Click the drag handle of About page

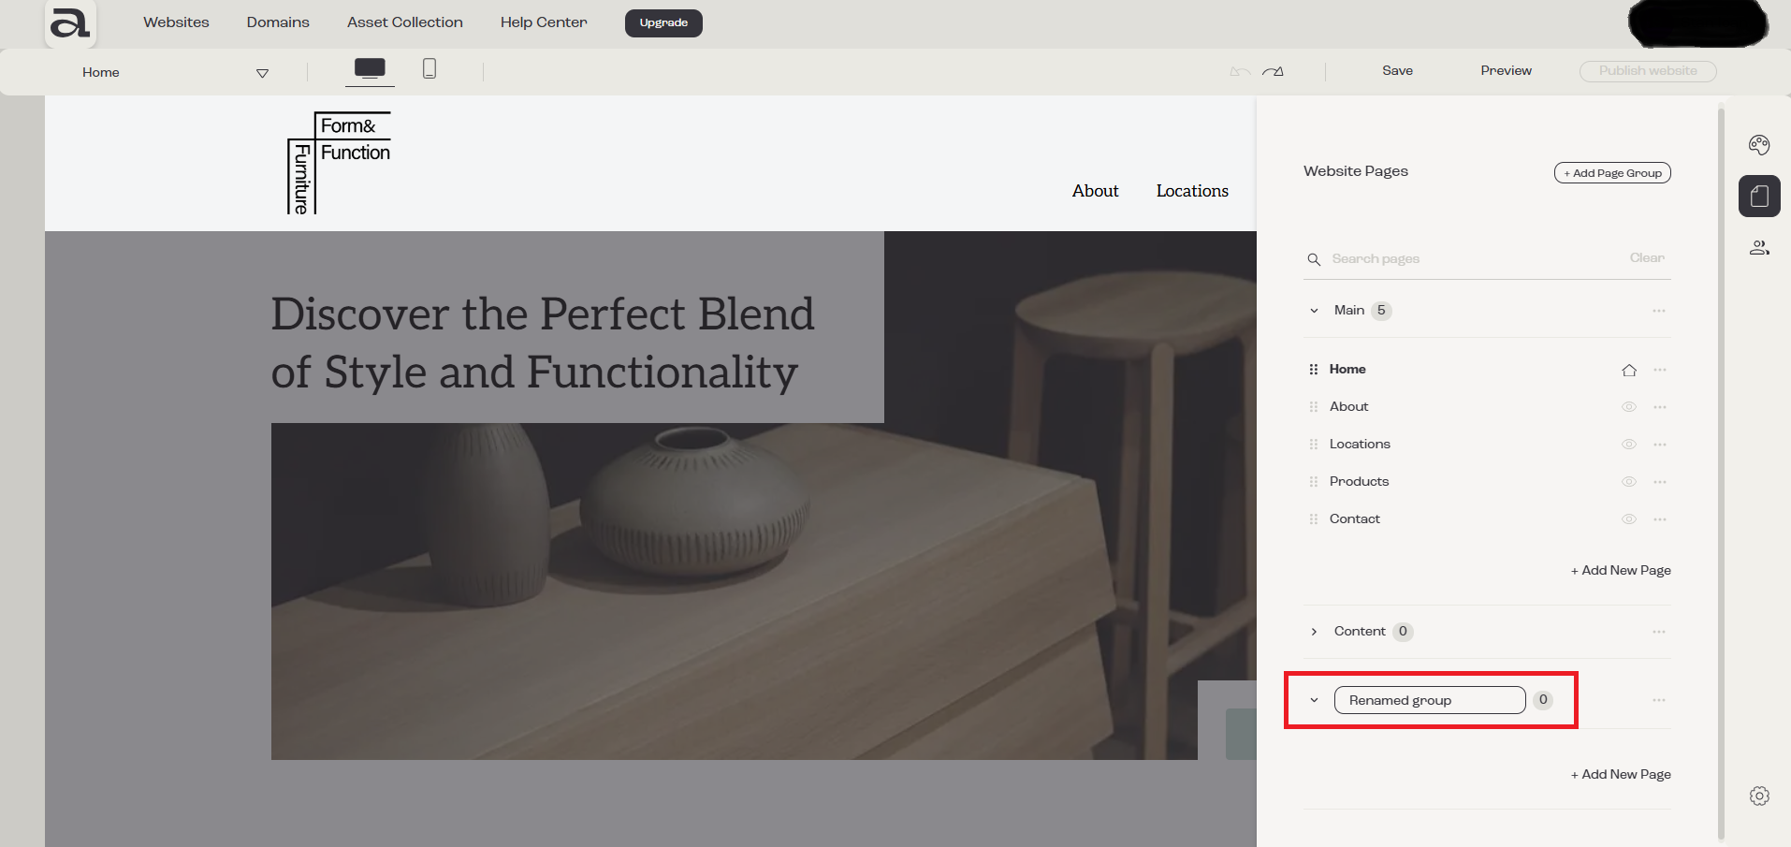[x=1314, y=407]
